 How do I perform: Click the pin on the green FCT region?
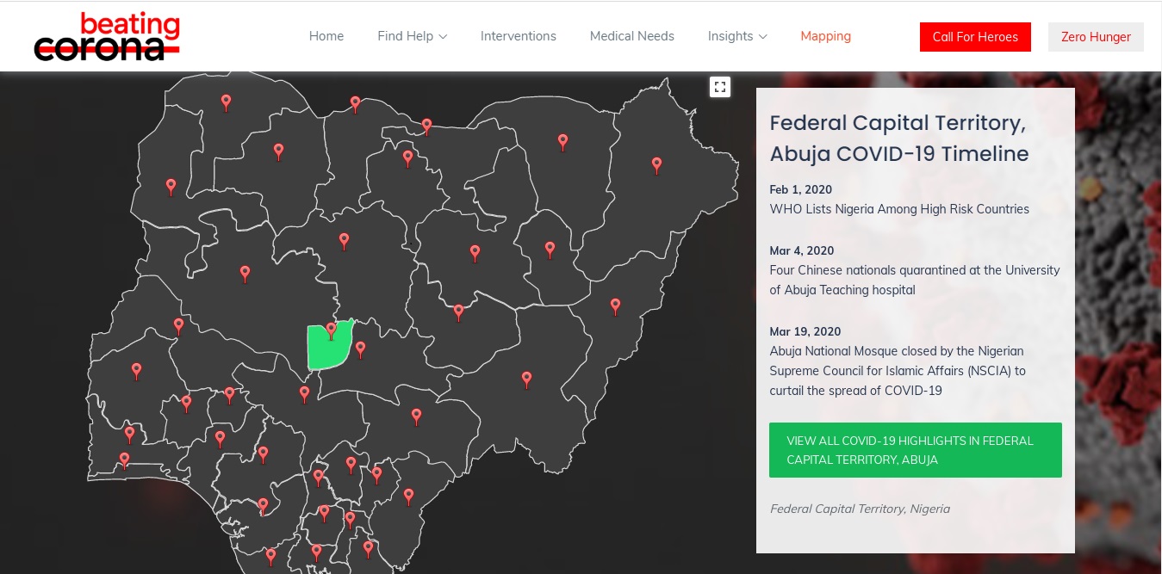click(x=331, y=330)
